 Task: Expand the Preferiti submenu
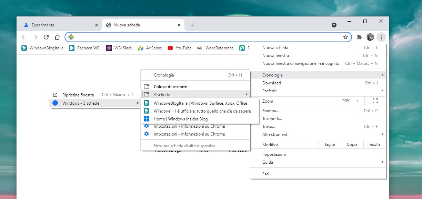[x=318, y=91]
